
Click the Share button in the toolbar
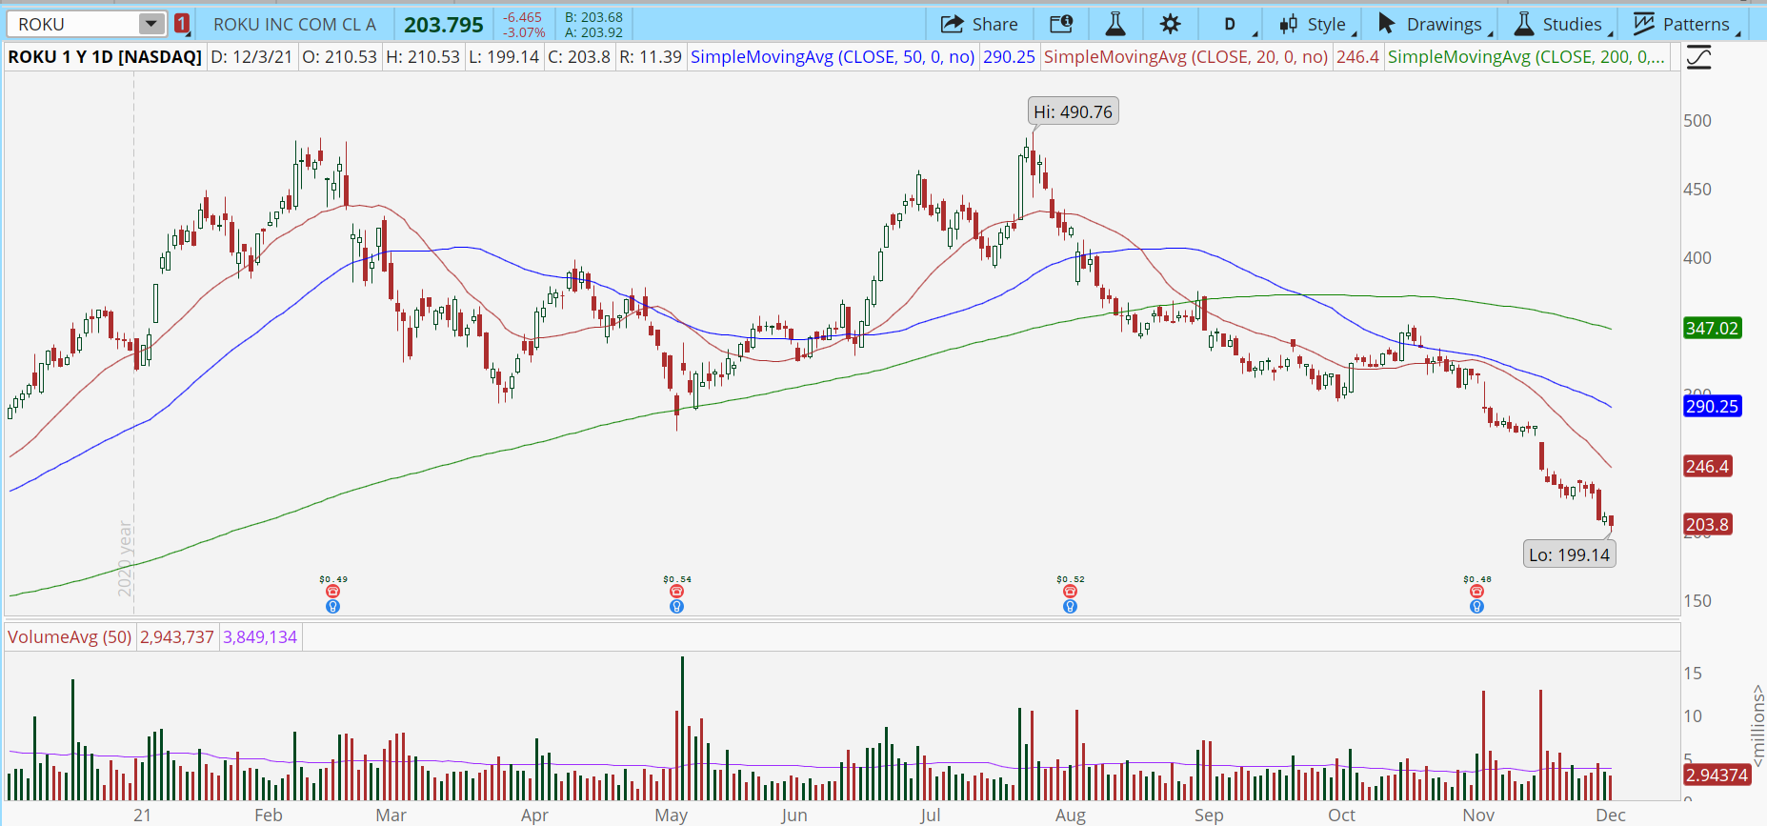click(979, 24)
